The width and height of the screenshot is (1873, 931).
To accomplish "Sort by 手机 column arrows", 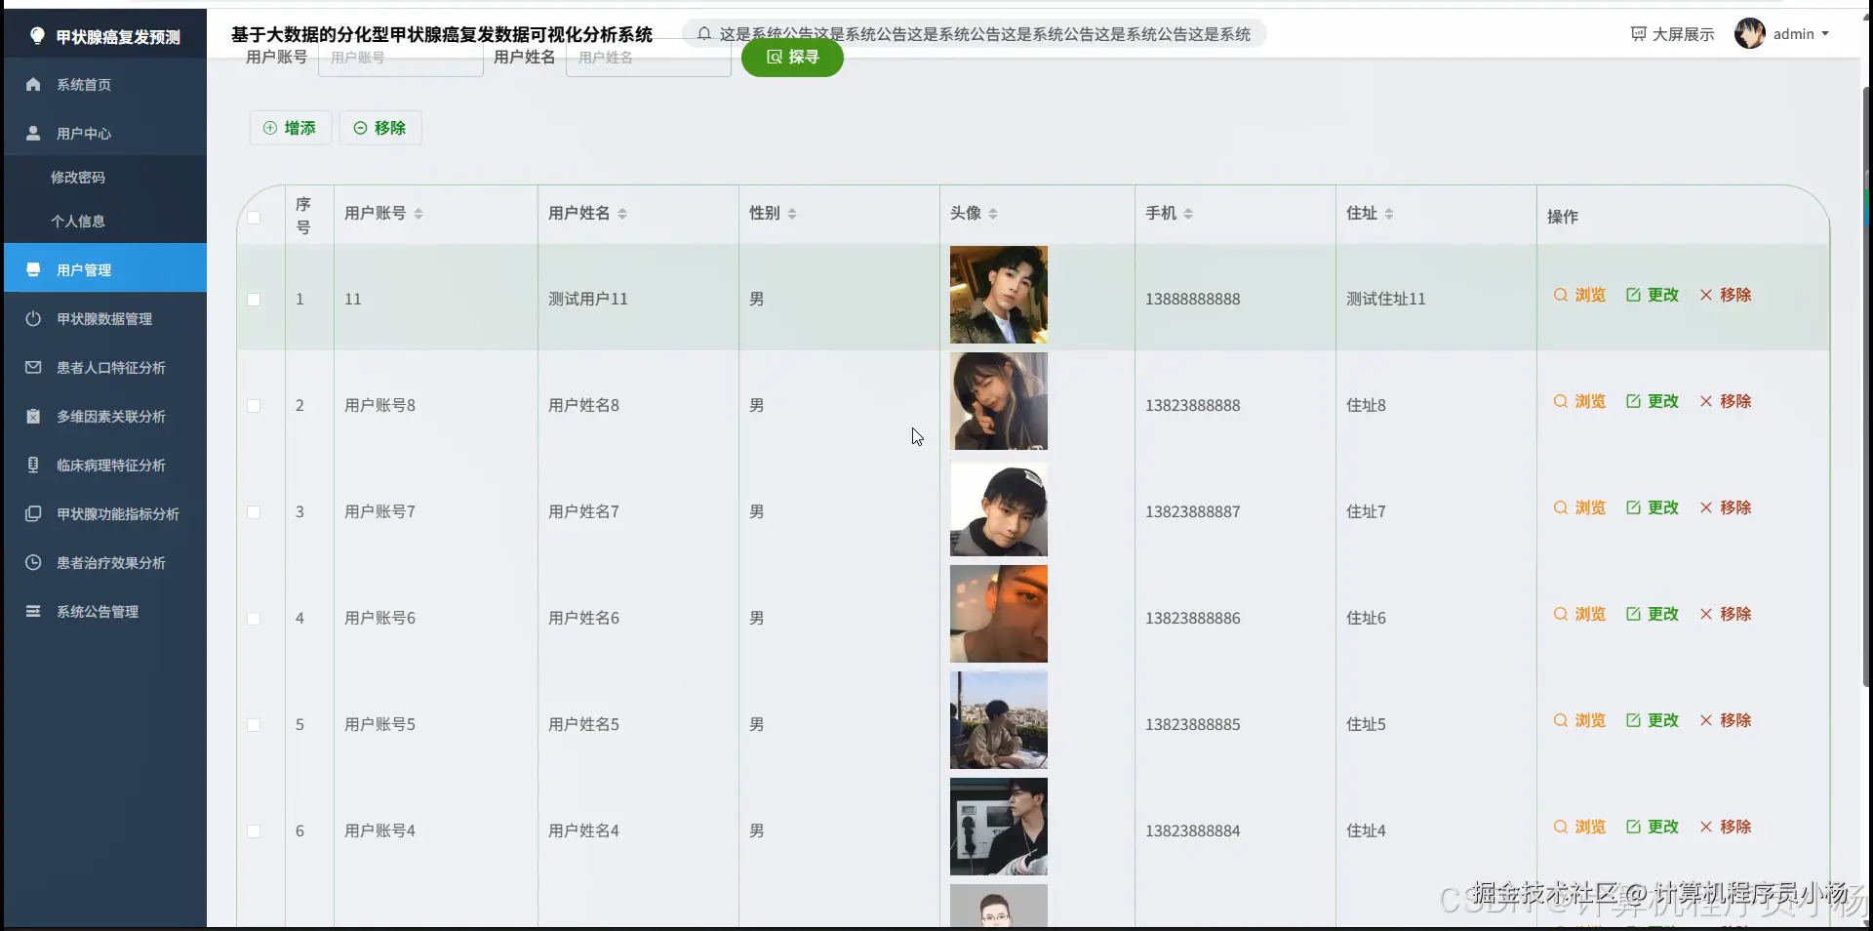I will point(1188,214).
